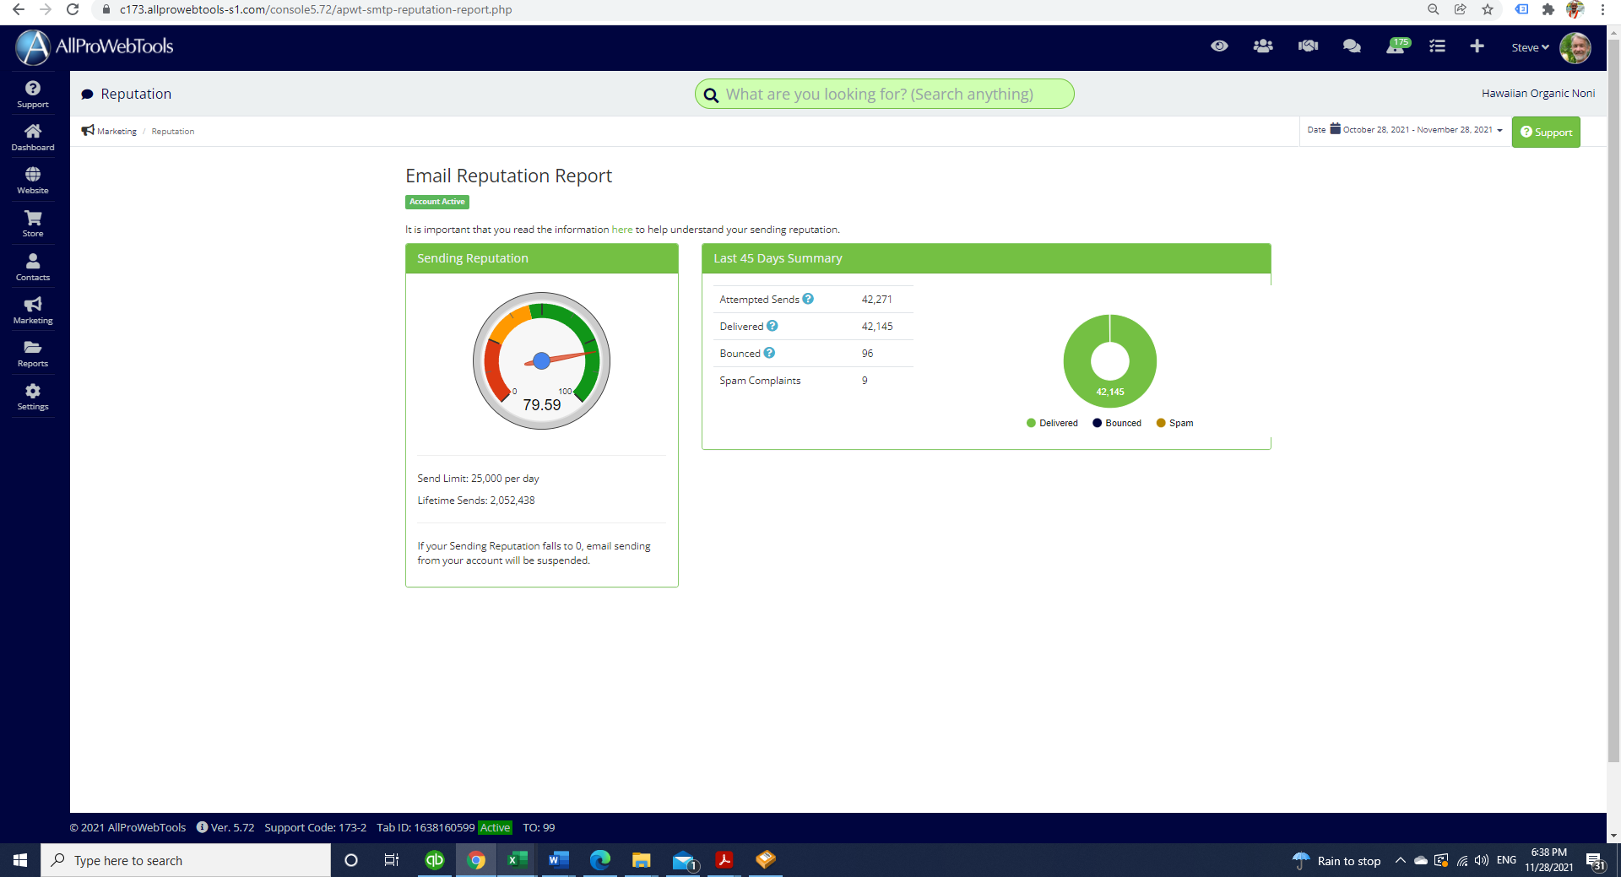Open Support in the left sidebar
Viewport: 1621px width, 877px height.
click(x=33, y=94)
